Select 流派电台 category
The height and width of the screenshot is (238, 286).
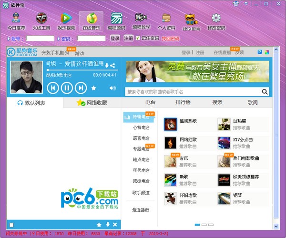coord(141,181)
